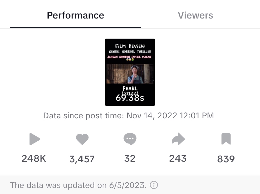The width and height of the screenshot is (260, 194).
Task: Click the share arrow icon
Action: pos(178,139)
